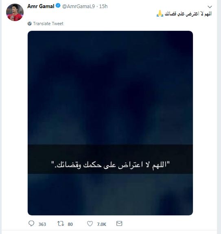Open the 15h timestamp permalink
221x234 pixels.
click(x=103, y=6)
